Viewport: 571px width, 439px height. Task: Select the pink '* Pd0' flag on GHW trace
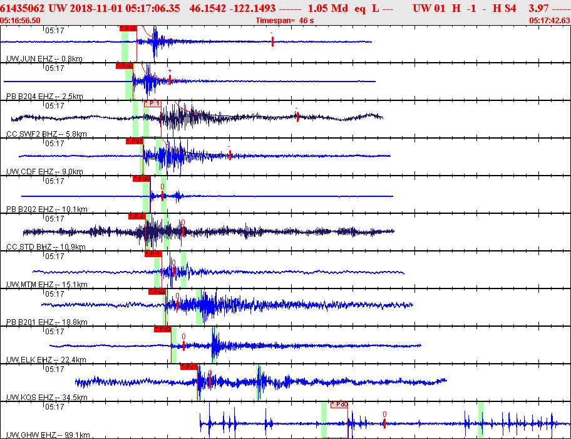coord(339,405)
